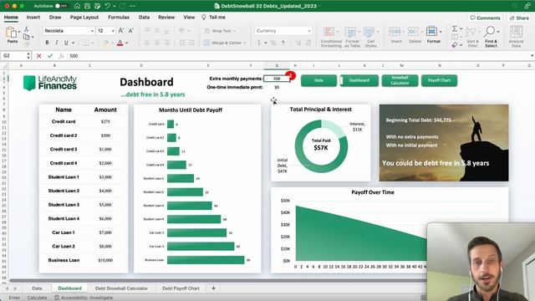
Task: Open the Debt Snowball Calculator sheet tab
Action: [121, 288]
